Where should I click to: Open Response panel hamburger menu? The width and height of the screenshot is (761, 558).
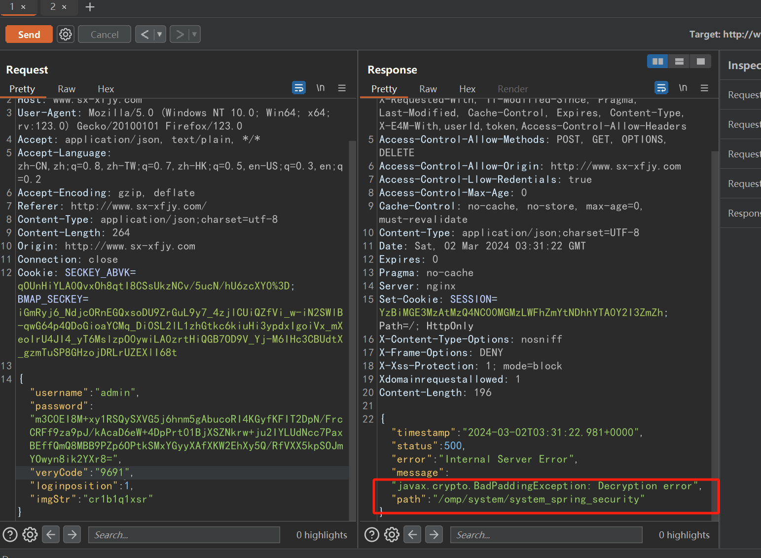704,88
